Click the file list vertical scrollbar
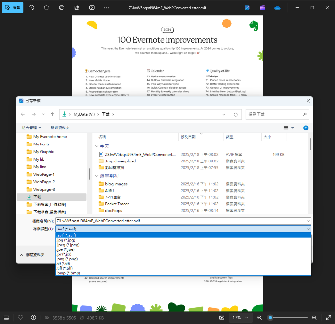Screen dimensions: 335x324 click(310, 144)
